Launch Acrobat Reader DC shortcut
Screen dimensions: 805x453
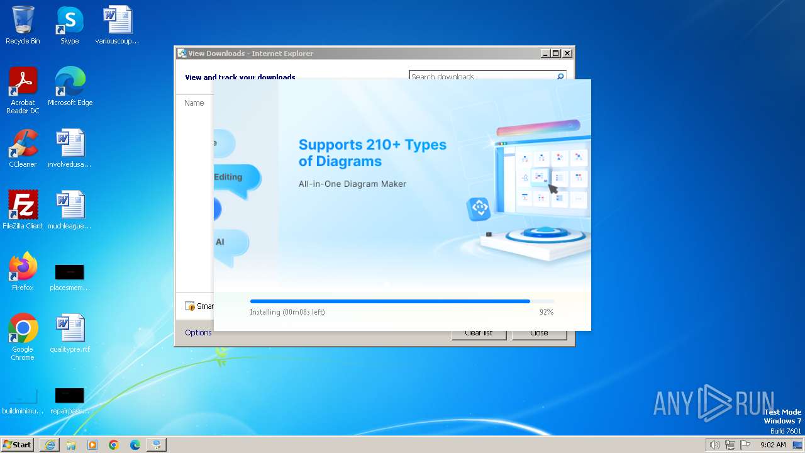(23, 91)
